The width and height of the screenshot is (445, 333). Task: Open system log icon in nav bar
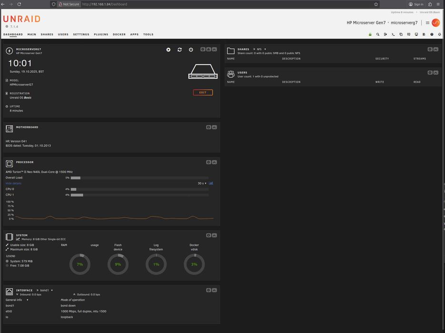424,34
